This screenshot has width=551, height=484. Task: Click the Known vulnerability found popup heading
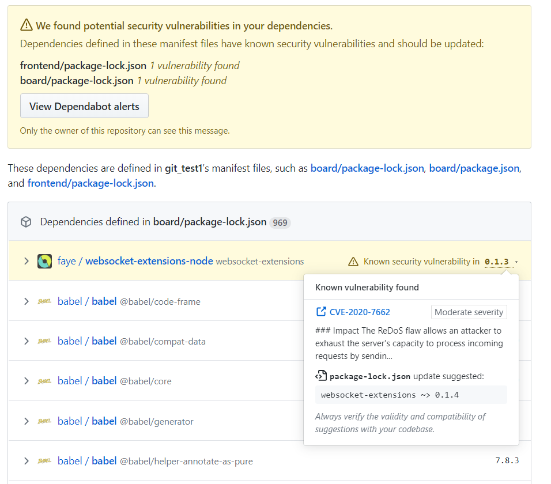[x=367, y=288]
